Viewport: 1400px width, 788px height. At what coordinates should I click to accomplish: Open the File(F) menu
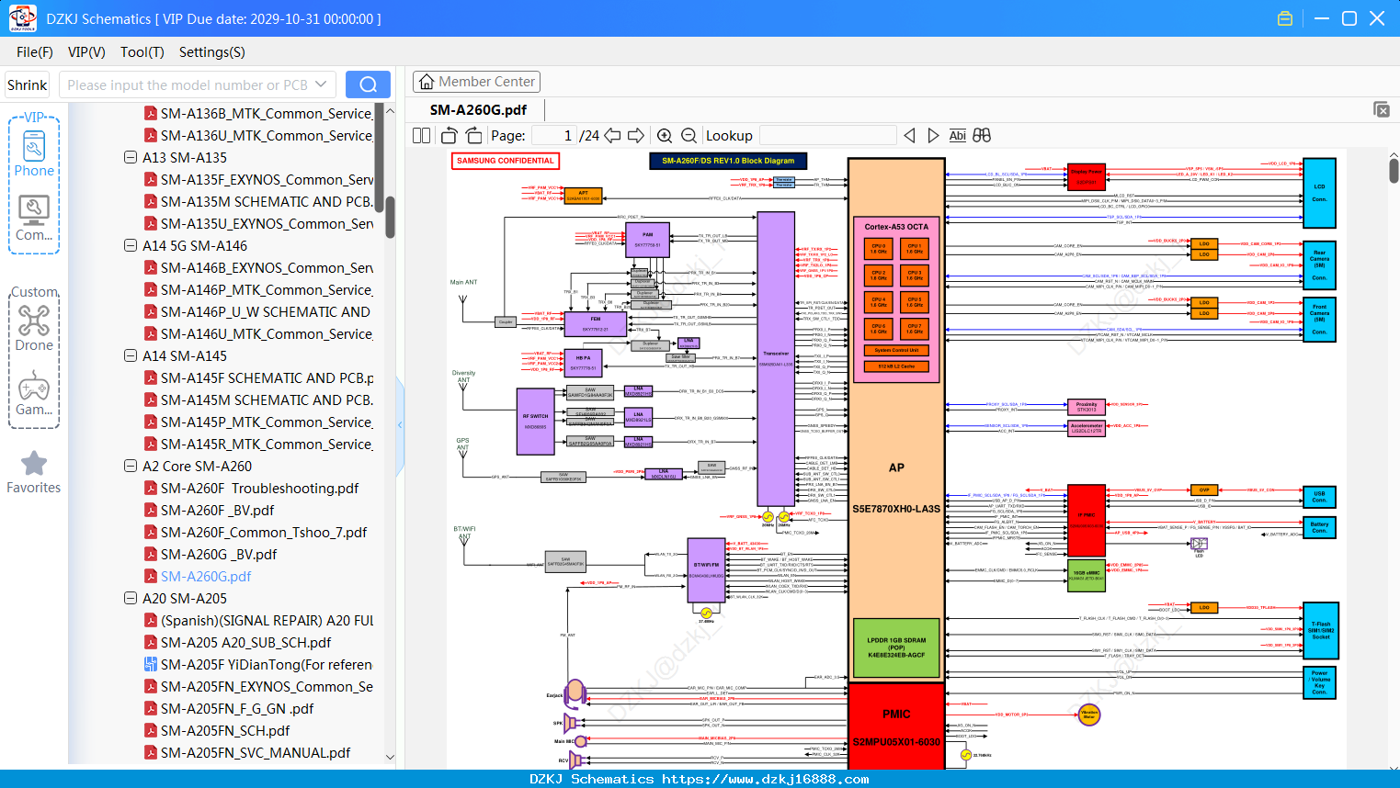click(x=35, y=52)
